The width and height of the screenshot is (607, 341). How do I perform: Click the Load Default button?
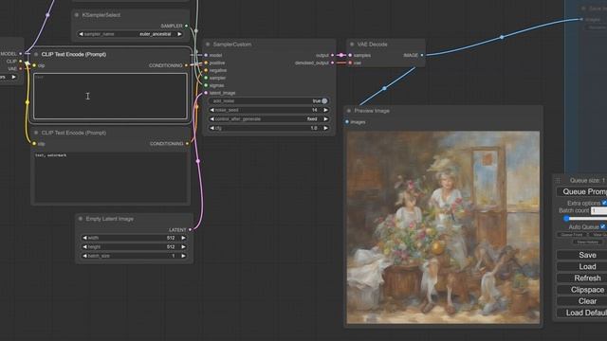(x=581, y=313)
